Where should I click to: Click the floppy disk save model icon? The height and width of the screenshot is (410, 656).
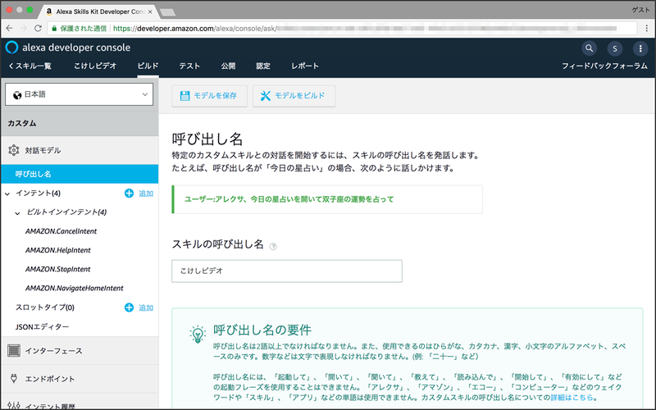click(184, 96)
